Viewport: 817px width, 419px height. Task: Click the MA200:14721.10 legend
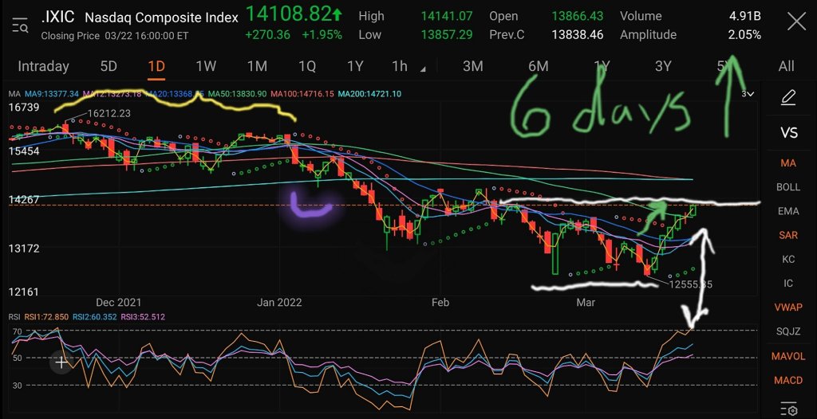point(370,94)
